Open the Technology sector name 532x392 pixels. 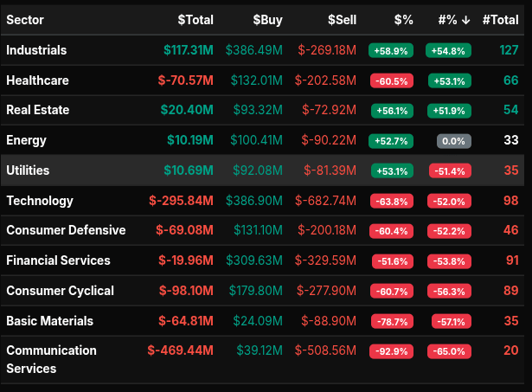pos(40,201)
